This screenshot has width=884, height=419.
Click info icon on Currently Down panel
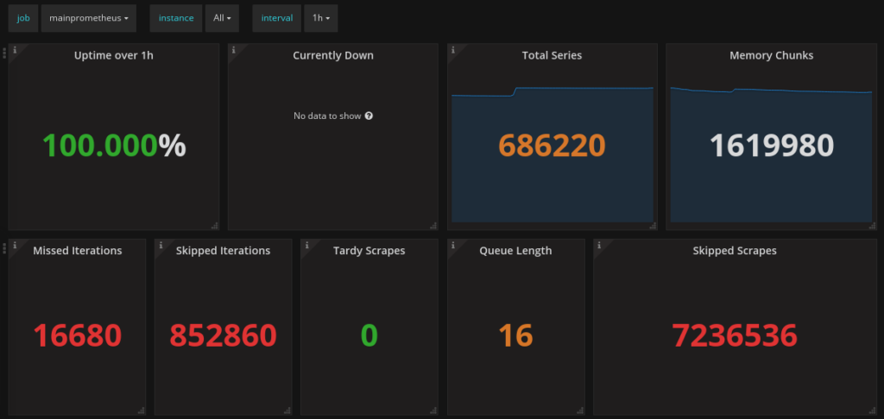234,51
